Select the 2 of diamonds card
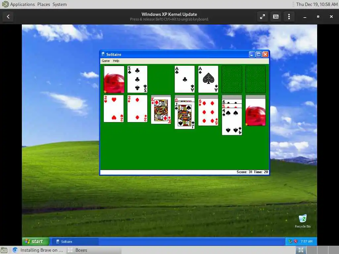Image resolution: width=339 pixels, height=254 pixels. [x=137, y=108]
